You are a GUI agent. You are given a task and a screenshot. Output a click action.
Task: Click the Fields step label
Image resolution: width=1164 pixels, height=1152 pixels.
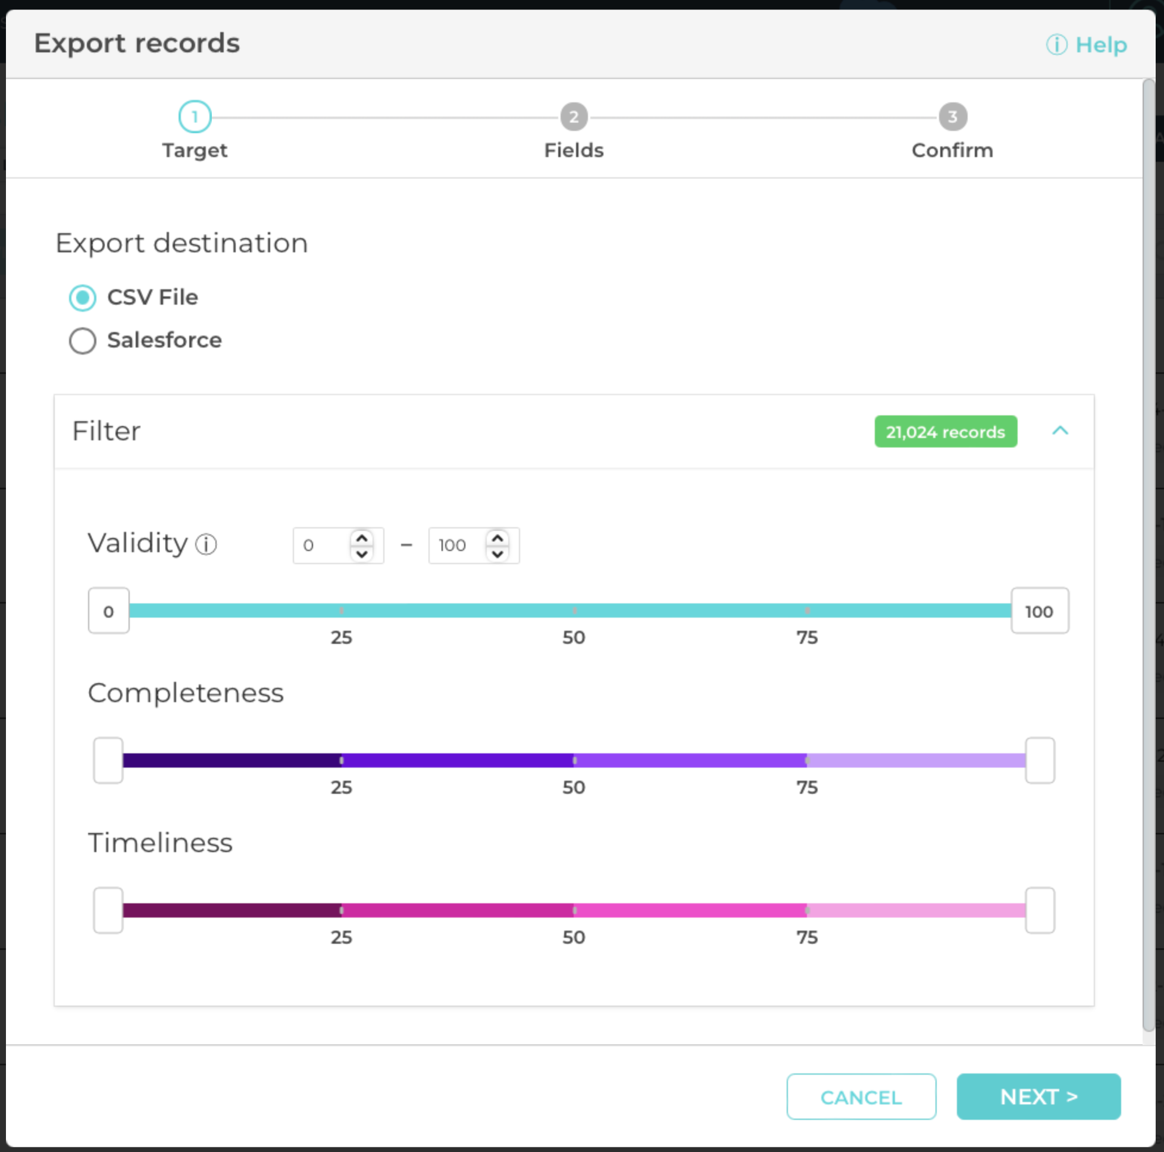point(574,150)
